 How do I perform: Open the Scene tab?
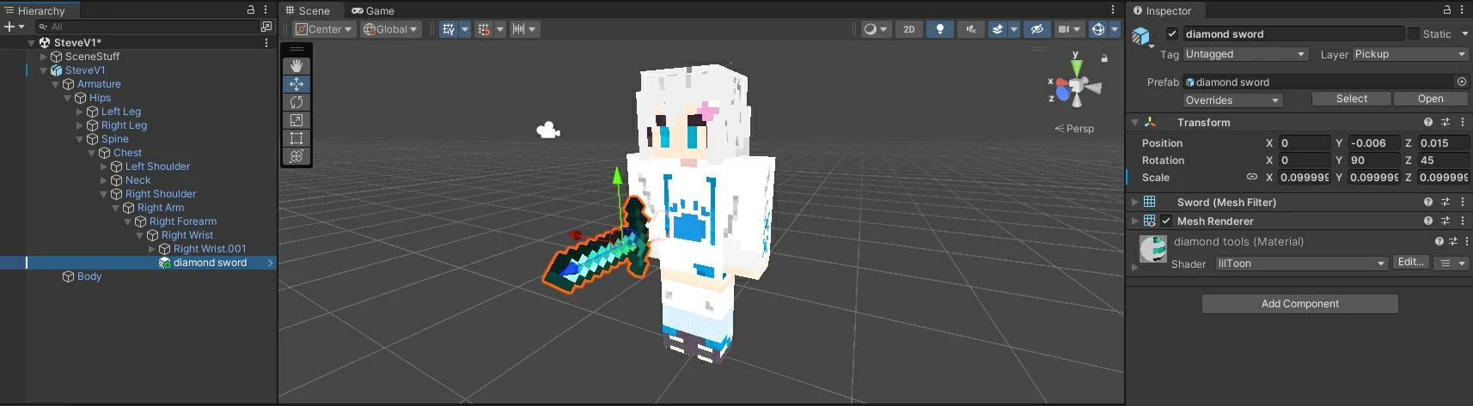[308, 10]
